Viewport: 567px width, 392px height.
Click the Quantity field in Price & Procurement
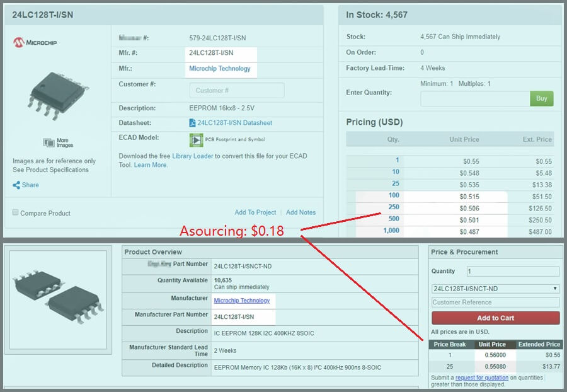(x=513, y=271)
